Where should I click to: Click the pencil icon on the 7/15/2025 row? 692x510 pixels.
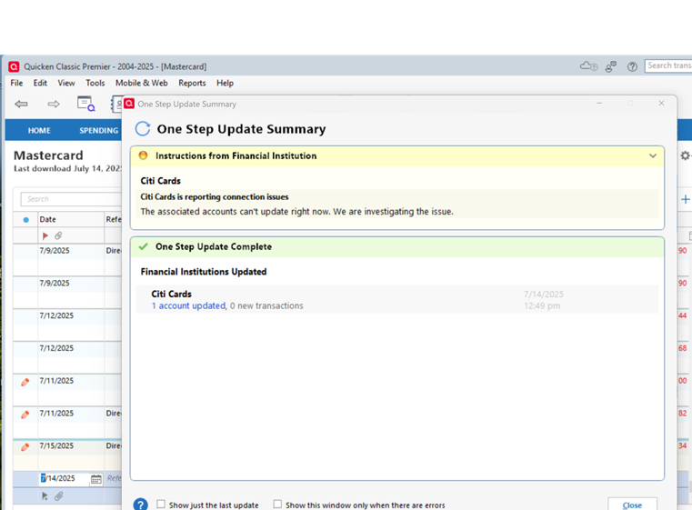[x=25, y=447]
